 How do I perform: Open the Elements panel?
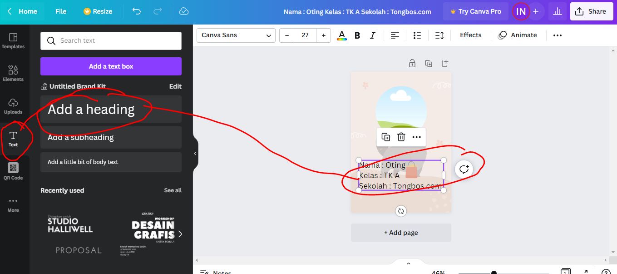coord(13,74)
